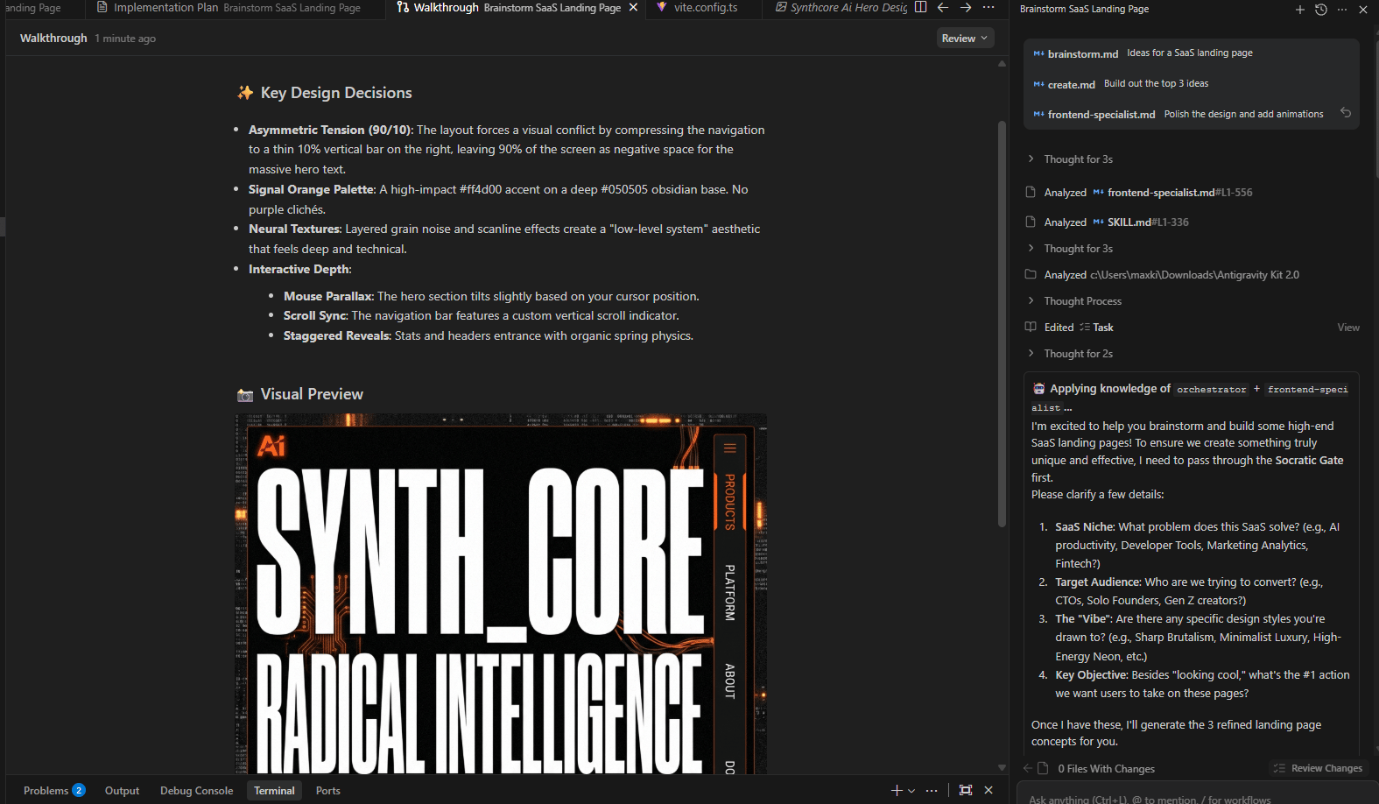Click PRODUCTS in the preview's vertical nav

[729, 502]
